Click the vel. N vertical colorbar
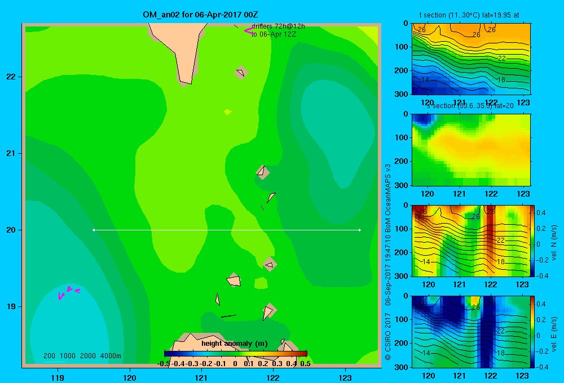 click(x=533, y=241)
